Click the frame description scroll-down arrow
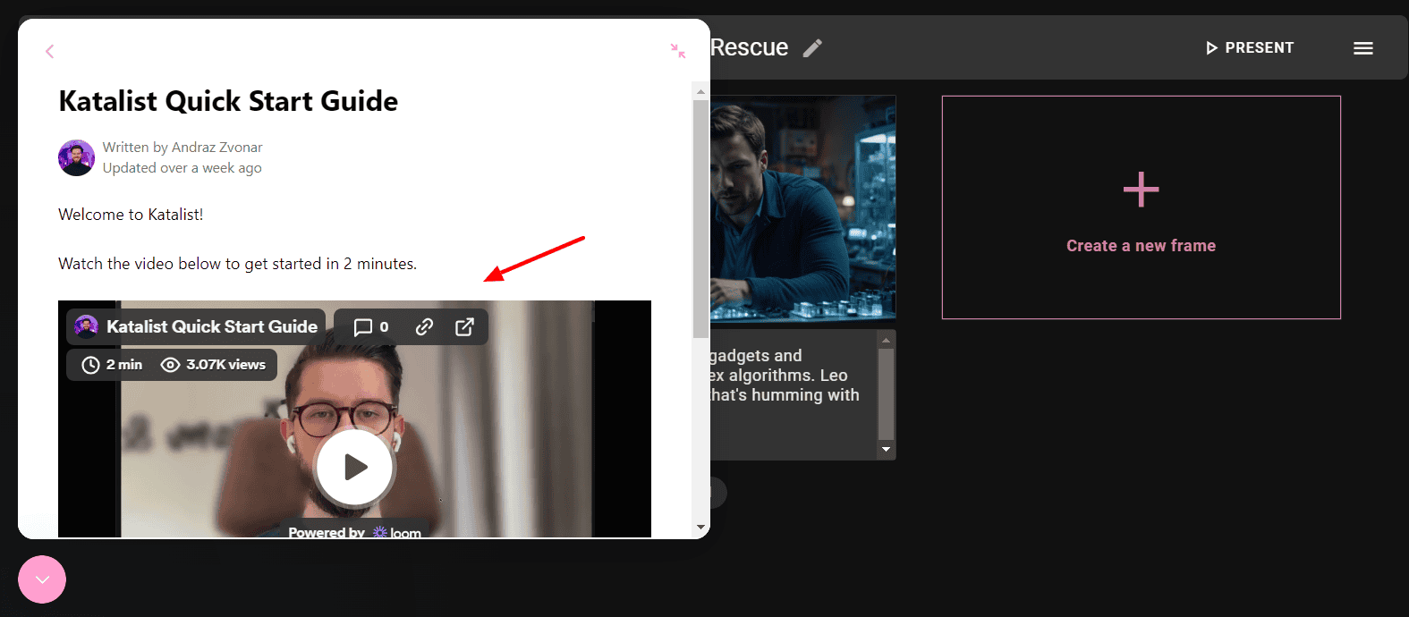The image size is (1409, 617). [886, 450]
